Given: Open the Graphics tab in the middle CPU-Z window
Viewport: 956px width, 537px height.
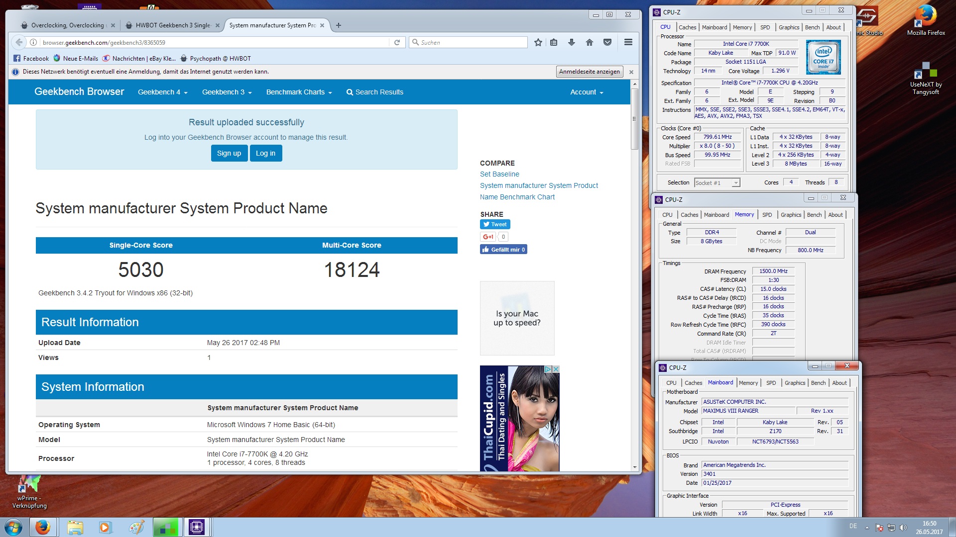Looking at the screenshot, I should 791,215.
